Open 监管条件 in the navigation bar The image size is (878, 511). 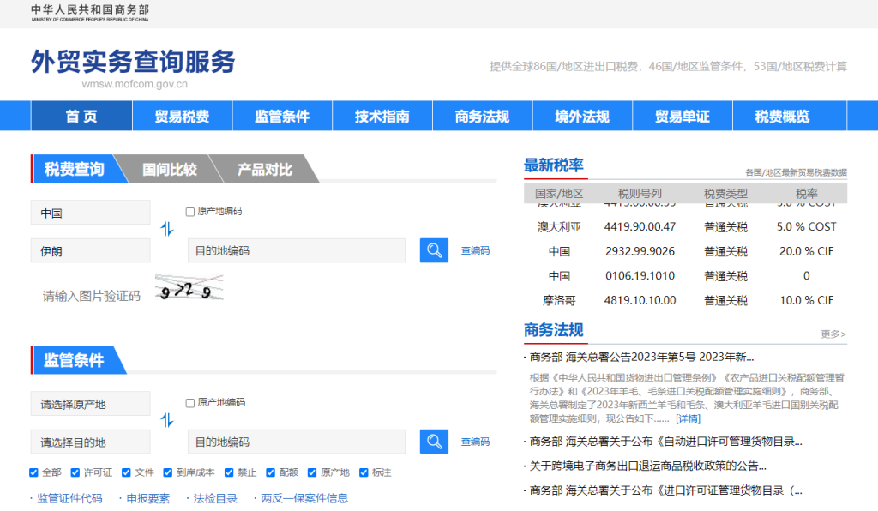[x=282, y=116]
